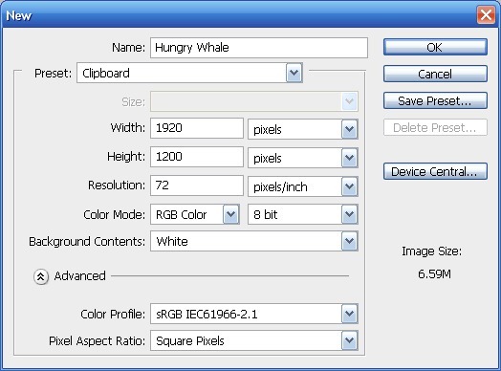Open the bit depth dropdown showing 8 bit
Screen dimensions: 501x371
pyautogui.click(x=303, y=214)
